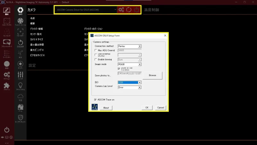Click the Browse button

tap(152, 75)
